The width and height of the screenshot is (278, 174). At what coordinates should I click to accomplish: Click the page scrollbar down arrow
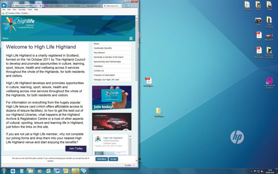coord(136,161)
